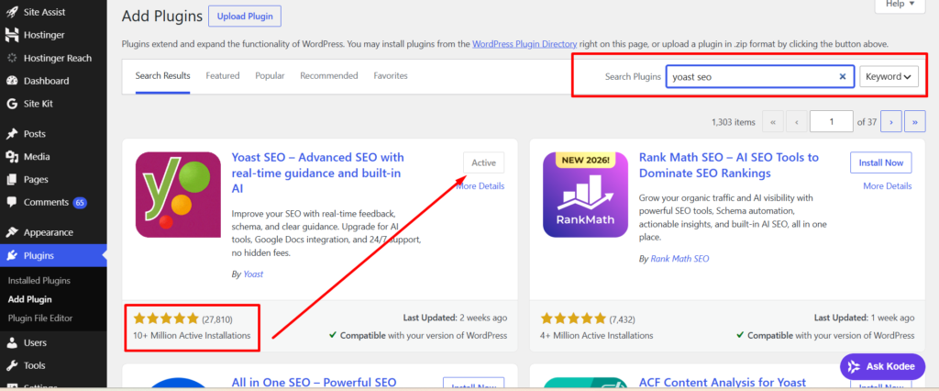Click Install Now for Rank Math SEO
The image size is (939, 391).
click(x=881, y=162)
